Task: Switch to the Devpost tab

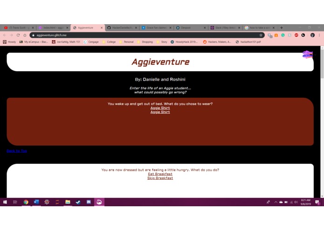Action: click(x=191, y=27)
